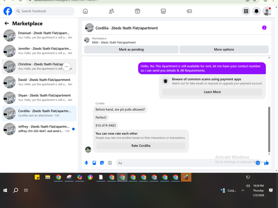Open the conversation info icon
This screenshot has height=208, width=278.
point(264,28)
